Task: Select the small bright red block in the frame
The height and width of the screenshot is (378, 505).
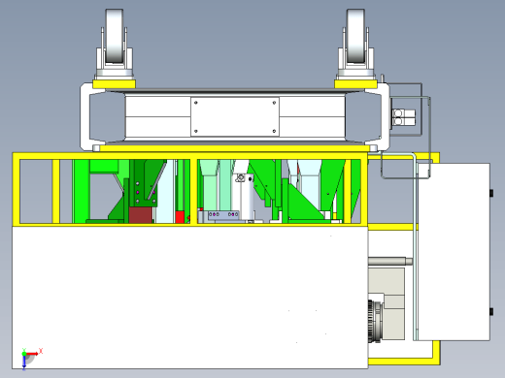Action: tap(180, 217)
